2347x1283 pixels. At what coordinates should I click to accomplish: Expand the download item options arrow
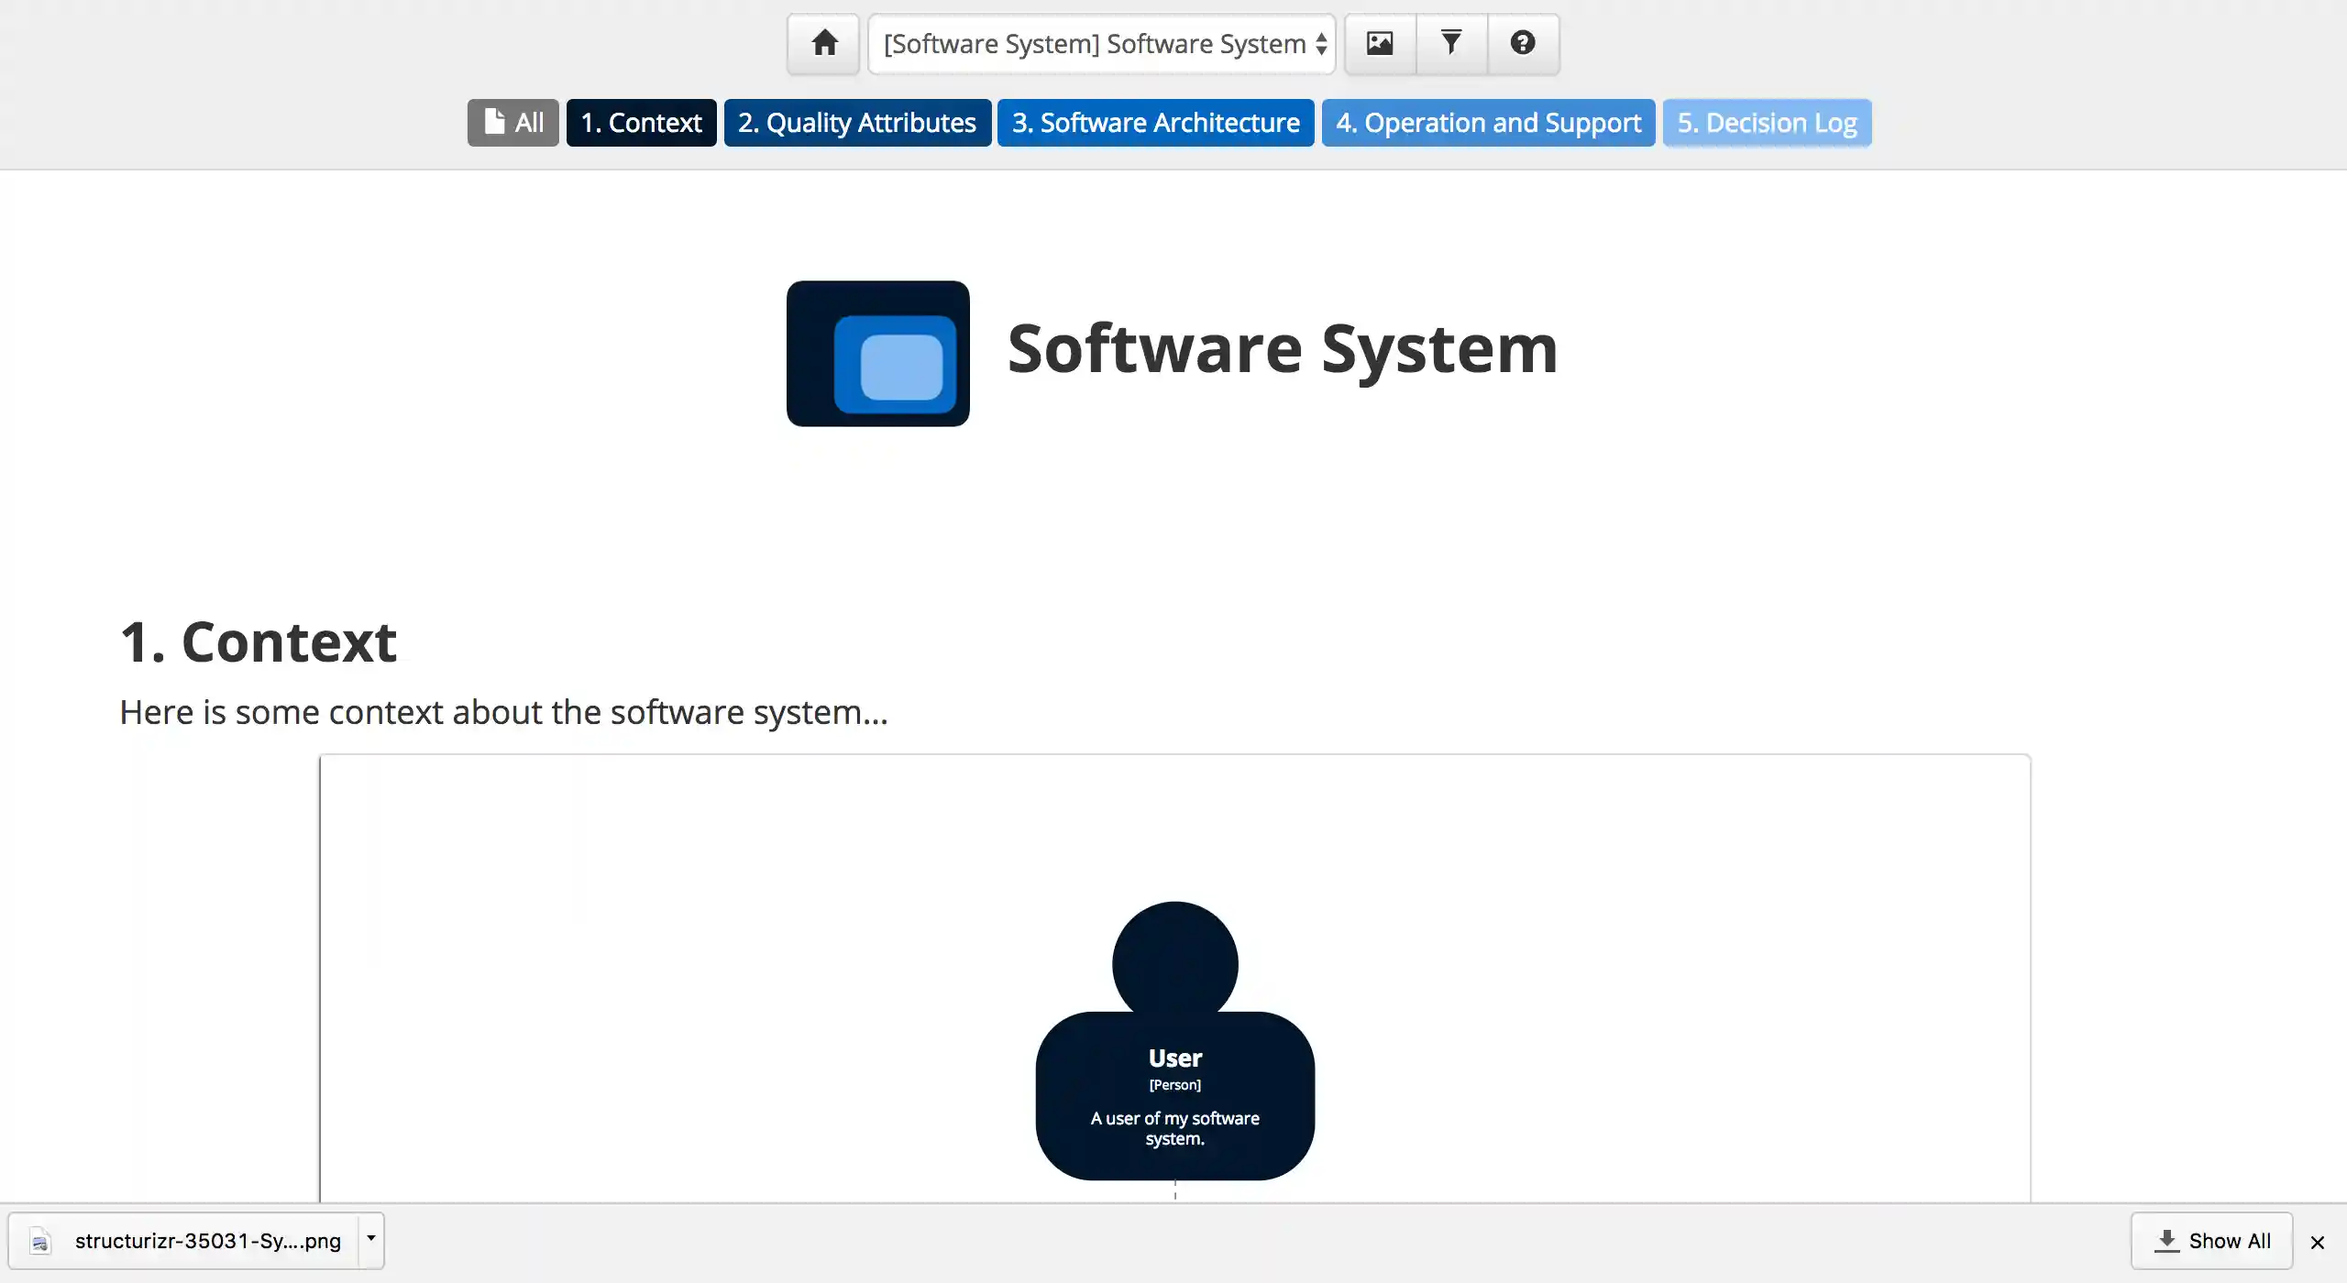click(370, 1238)
